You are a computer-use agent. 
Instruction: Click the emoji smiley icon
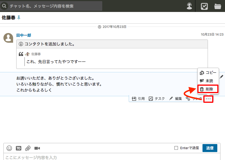(9, 148)
